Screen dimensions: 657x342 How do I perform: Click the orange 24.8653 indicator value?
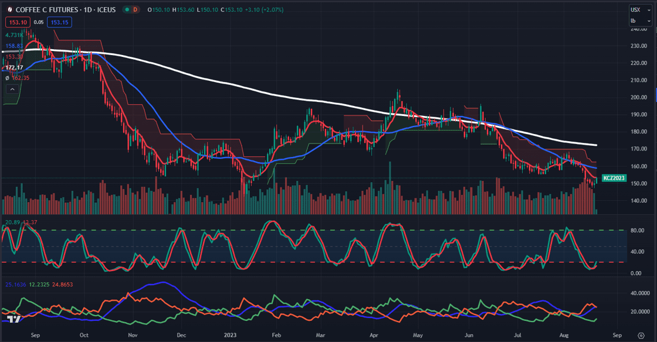pos(62,284)
